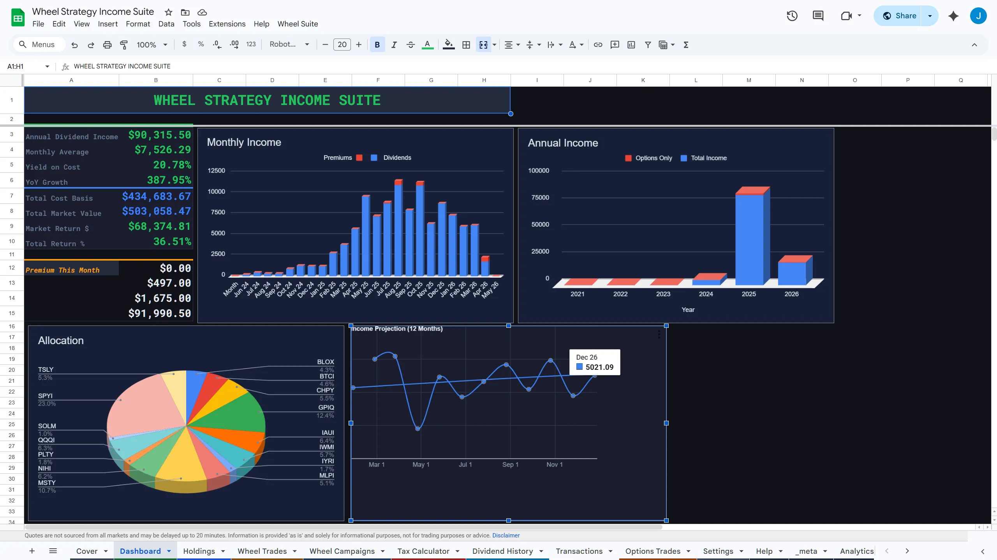Screen dimensions: 997x560
Task: Increase font size with plus button
Action: tap(359, 45)
